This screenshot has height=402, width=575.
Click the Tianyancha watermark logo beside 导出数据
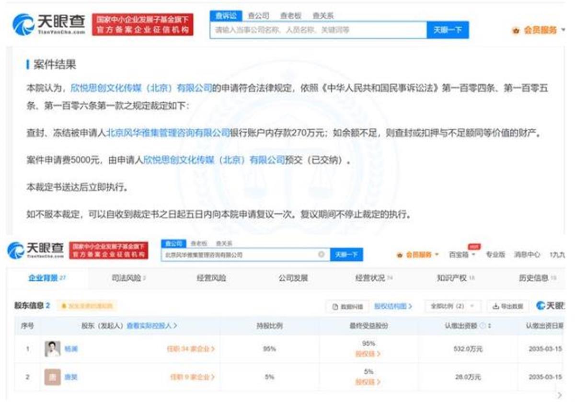(x=550, y=306)
